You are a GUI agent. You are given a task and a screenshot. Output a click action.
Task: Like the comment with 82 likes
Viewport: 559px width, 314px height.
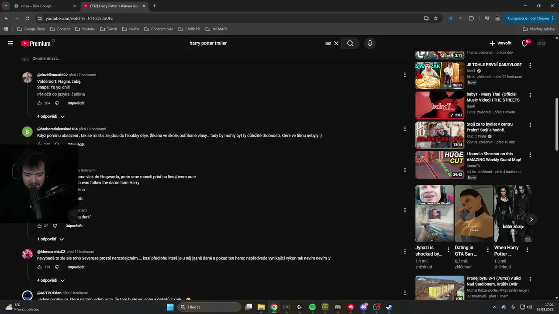[39, 226]
